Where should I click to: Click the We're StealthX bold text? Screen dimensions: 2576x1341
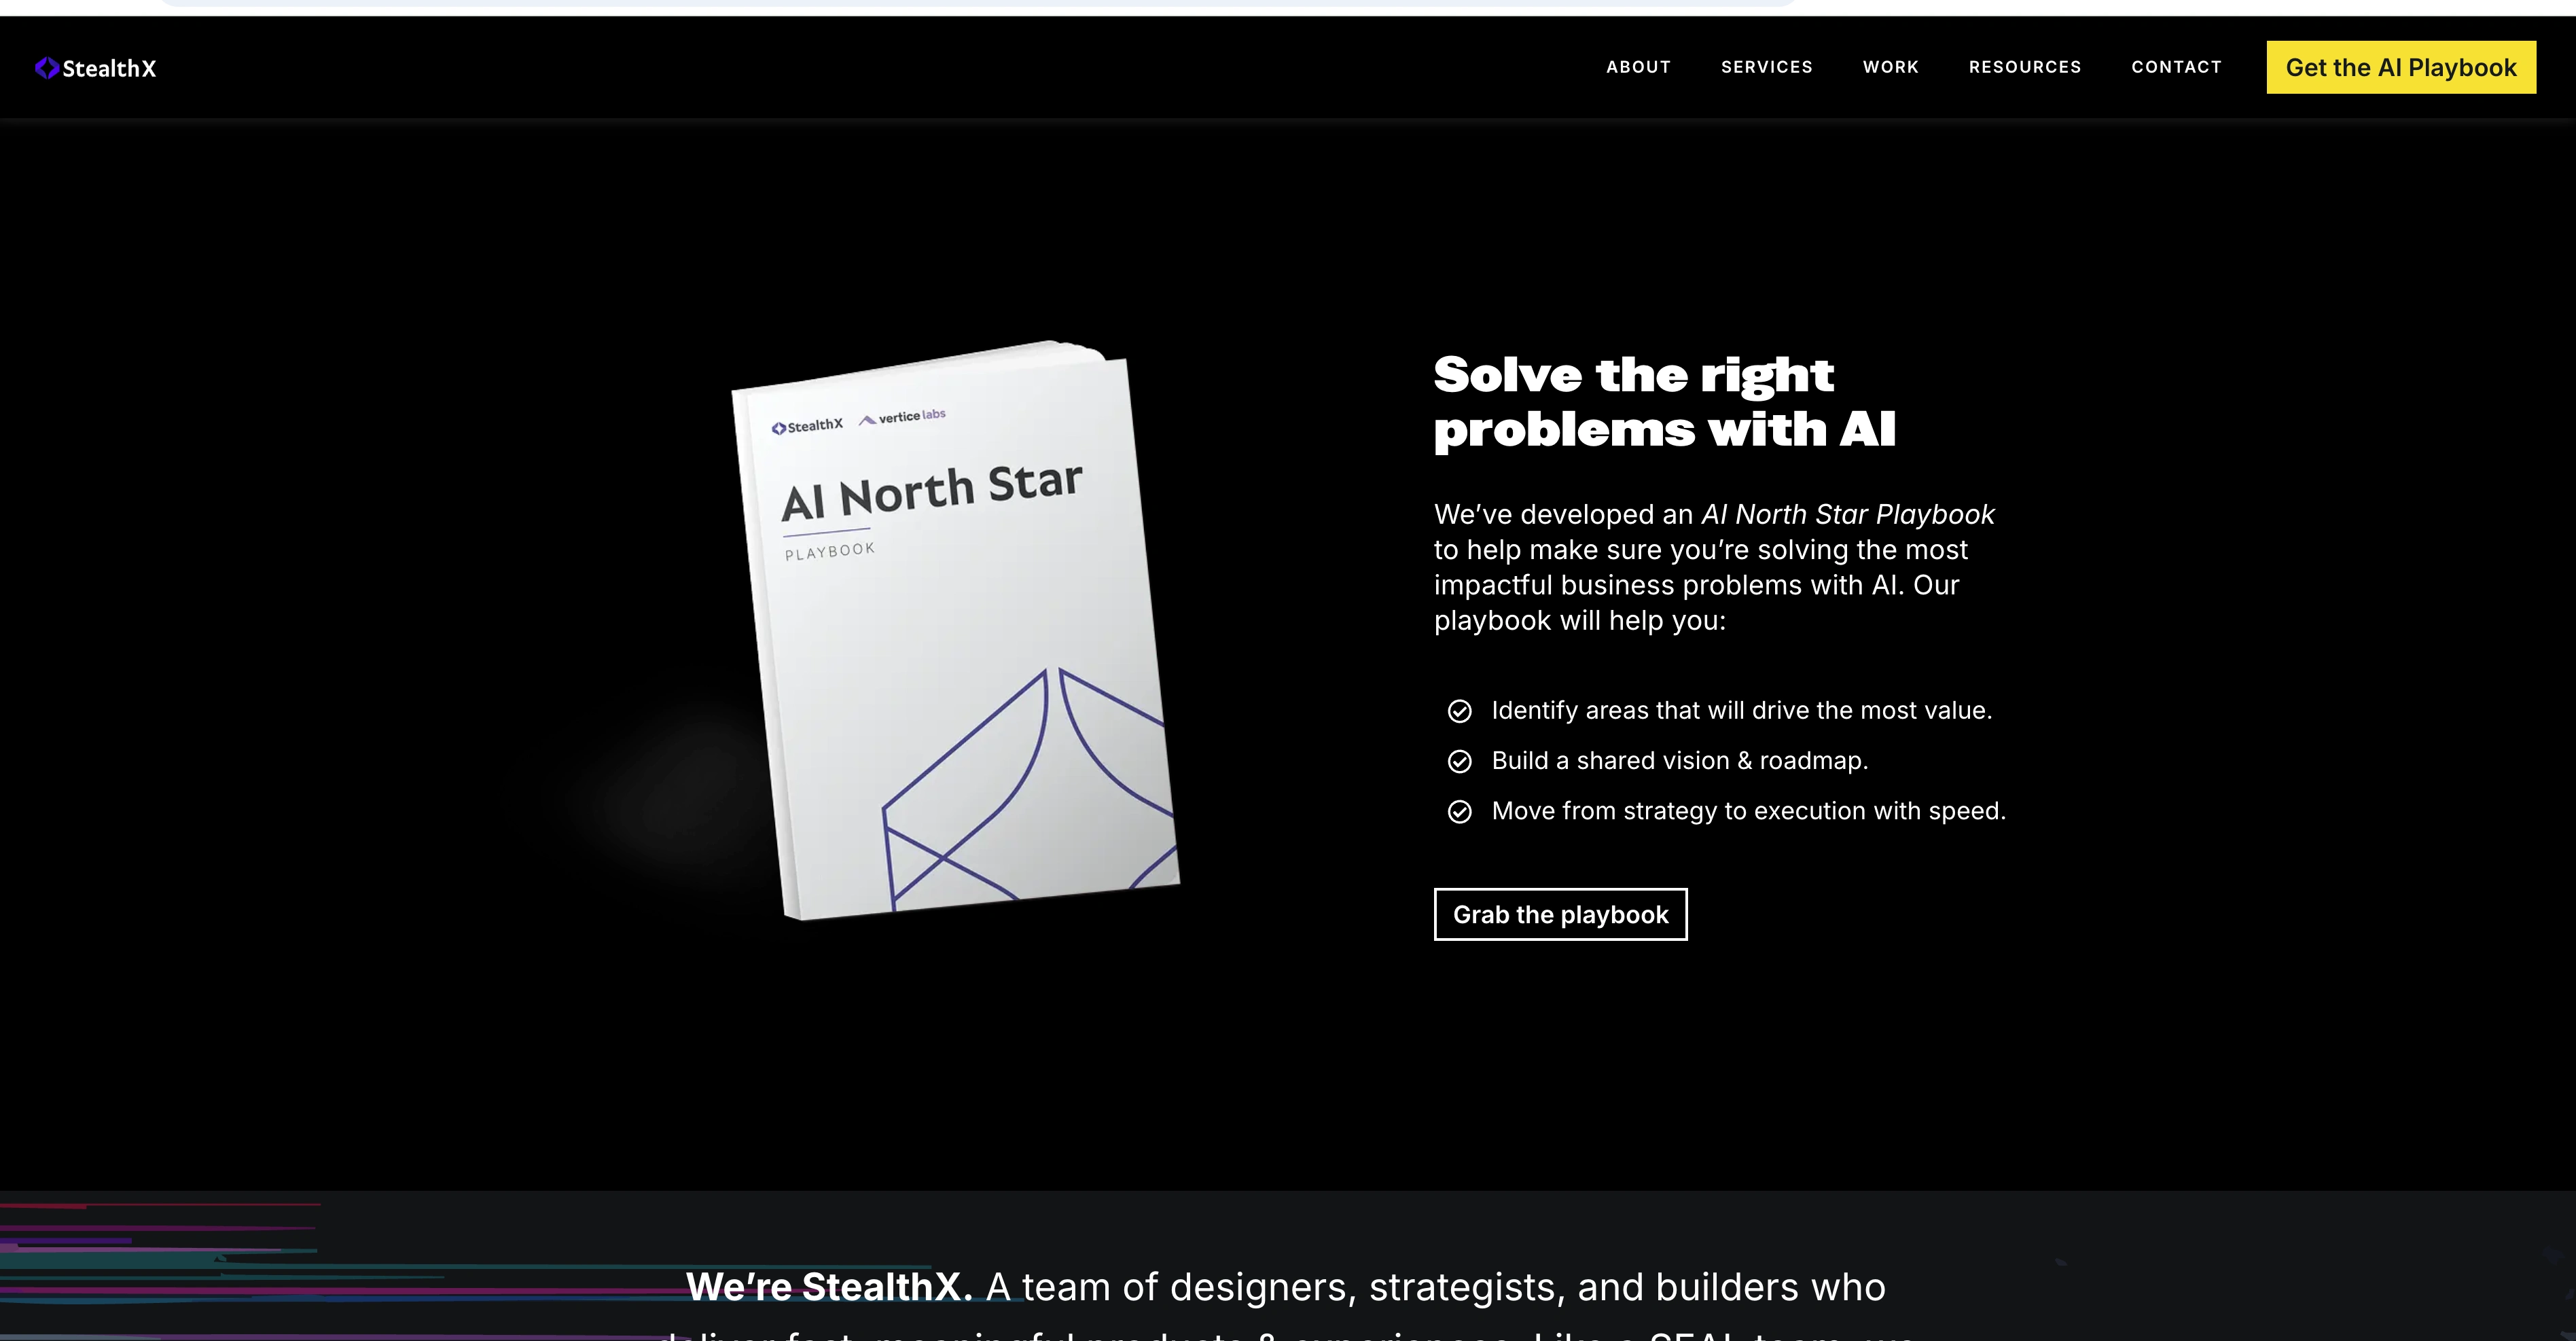pos(829,1287)
